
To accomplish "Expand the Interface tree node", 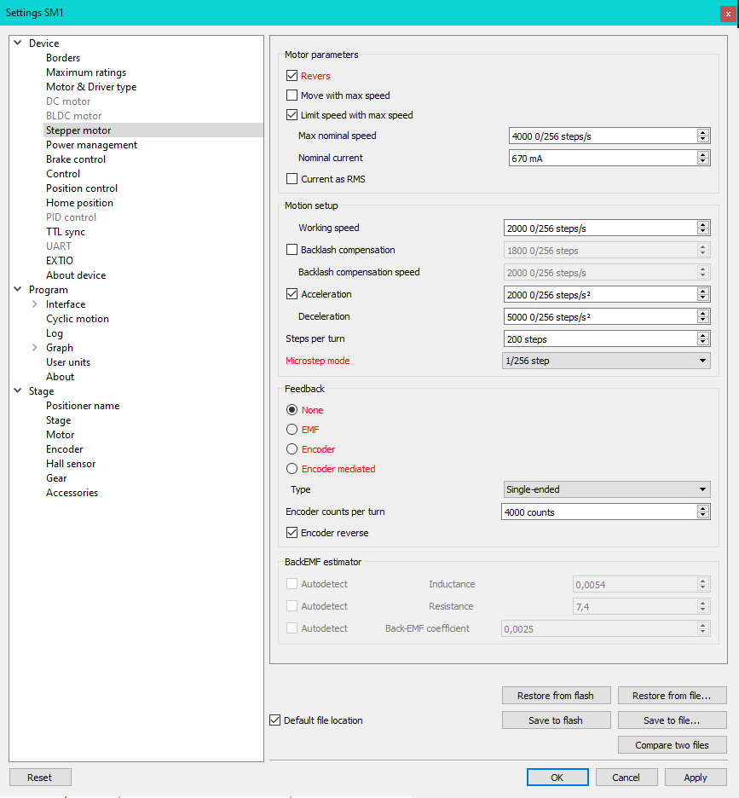I will pyautogui.click(x=34, y=304).
